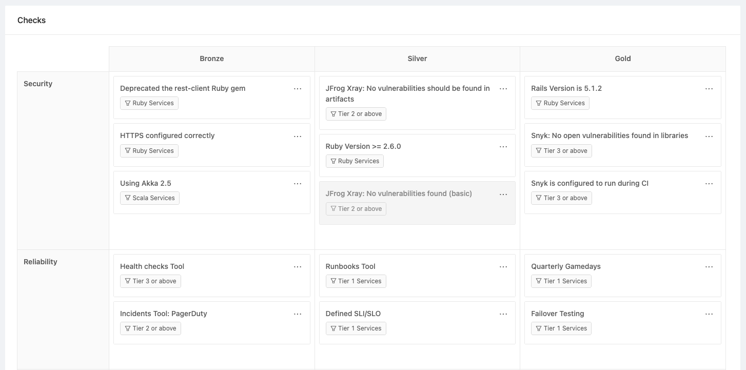Click 'Scala Services' filter tag under Using Akka 2.5
The width and height of the screenshot is (746, 370).
tap(150, 198)
